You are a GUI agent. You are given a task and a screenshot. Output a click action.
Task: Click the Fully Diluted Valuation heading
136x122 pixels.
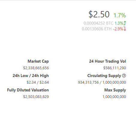(x=28, y=90)
